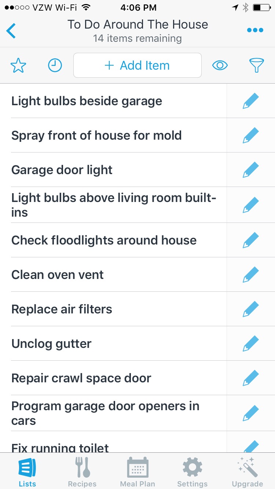Click the Add Item button
This screenshot has height=489, width=275.
pyautogui.click(x=137, y=65)
